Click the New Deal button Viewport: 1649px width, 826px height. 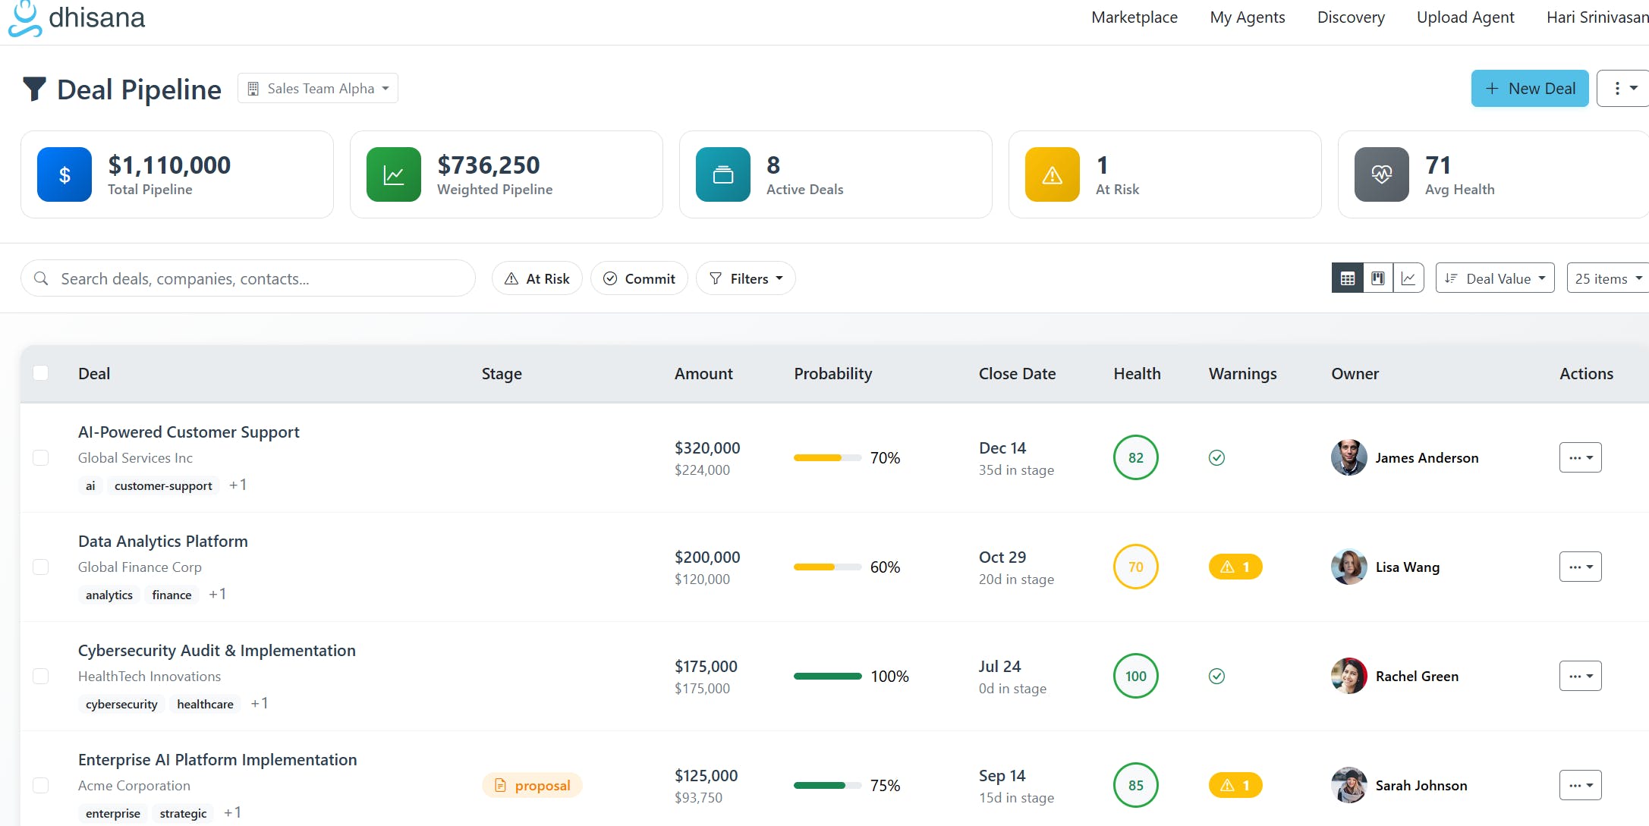[1529, 89]
